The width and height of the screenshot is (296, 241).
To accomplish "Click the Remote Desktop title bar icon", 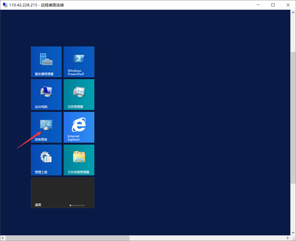I will pos(5,5).
